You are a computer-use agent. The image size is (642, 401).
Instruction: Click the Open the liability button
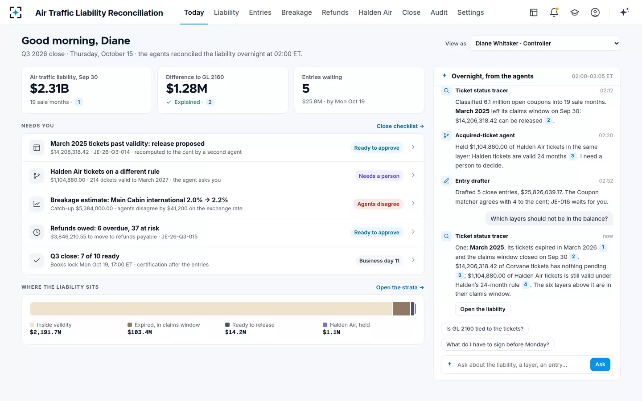483,309
